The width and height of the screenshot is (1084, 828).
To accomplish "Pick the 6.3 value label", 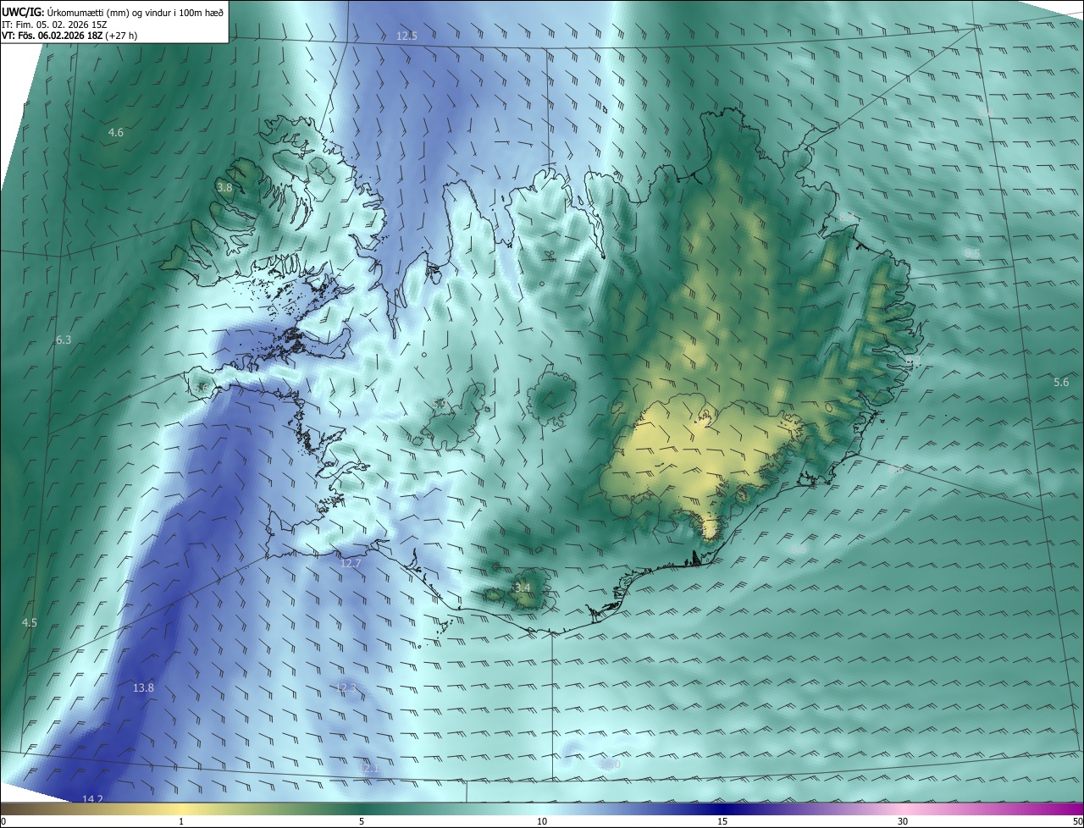I will coord(64,339).
